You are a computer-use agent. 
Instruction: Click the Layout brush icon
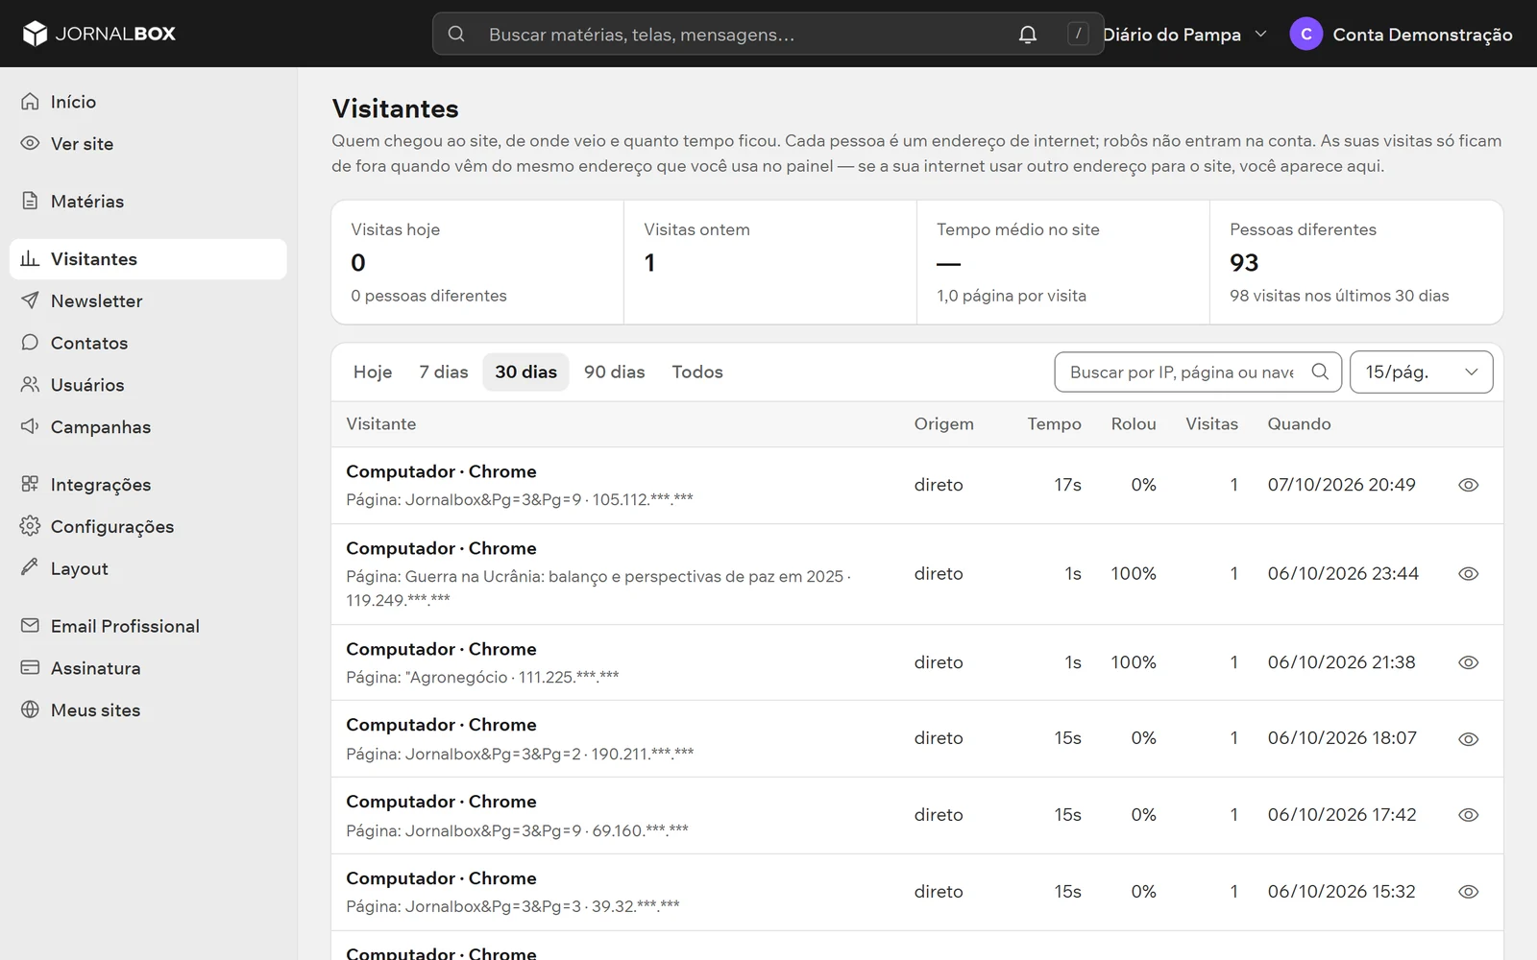[x=31, y=568]
